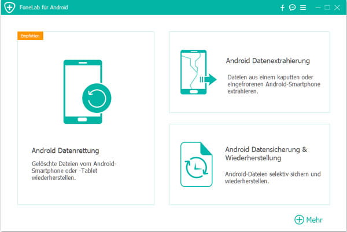Maximize the FoneLab window
This screenshot has height=232, width=347.
pos(327,8)
